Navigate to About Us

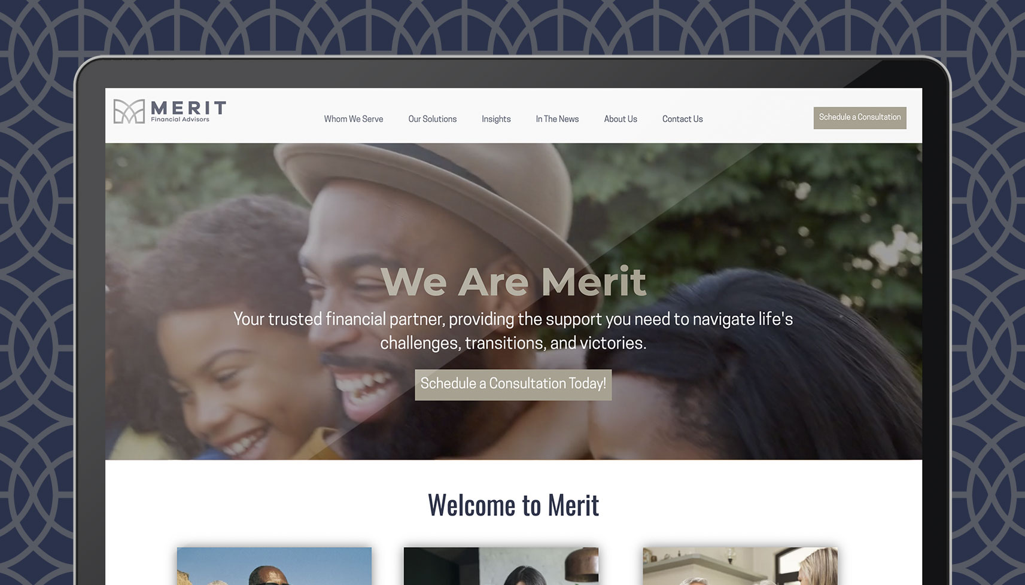(621, 119)
